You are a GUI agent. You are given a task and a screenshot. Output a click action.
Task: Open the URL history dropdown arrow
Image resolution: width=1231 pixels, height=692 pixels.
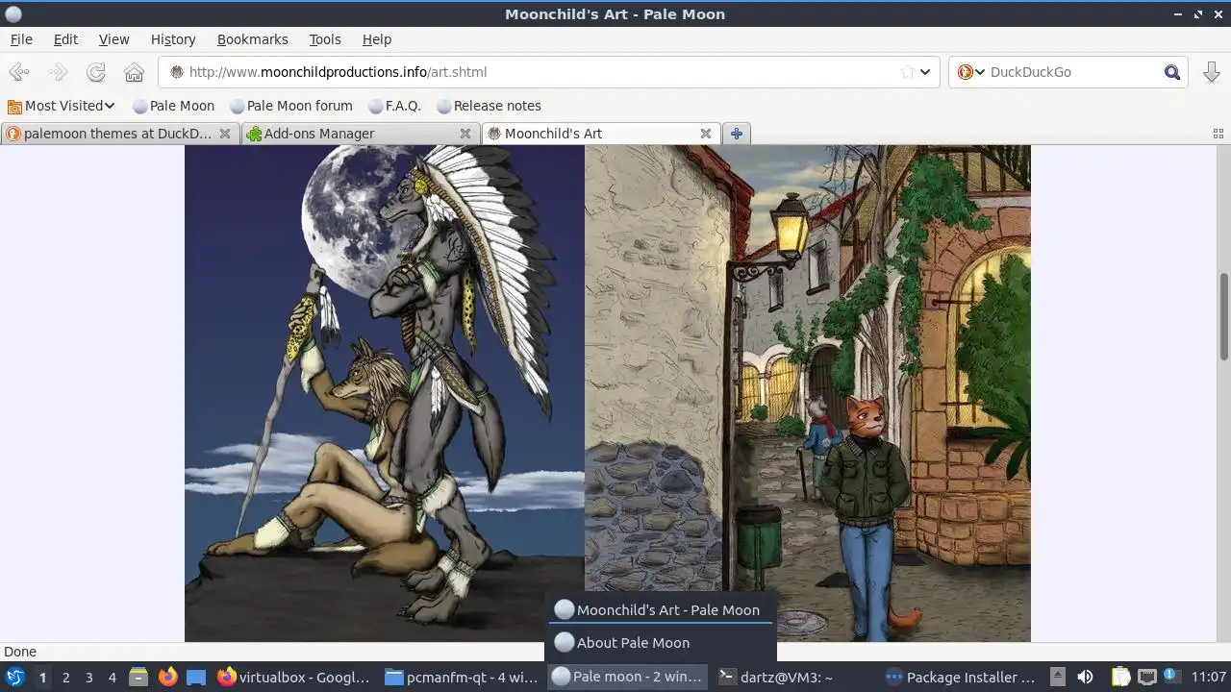click(925, 72)
